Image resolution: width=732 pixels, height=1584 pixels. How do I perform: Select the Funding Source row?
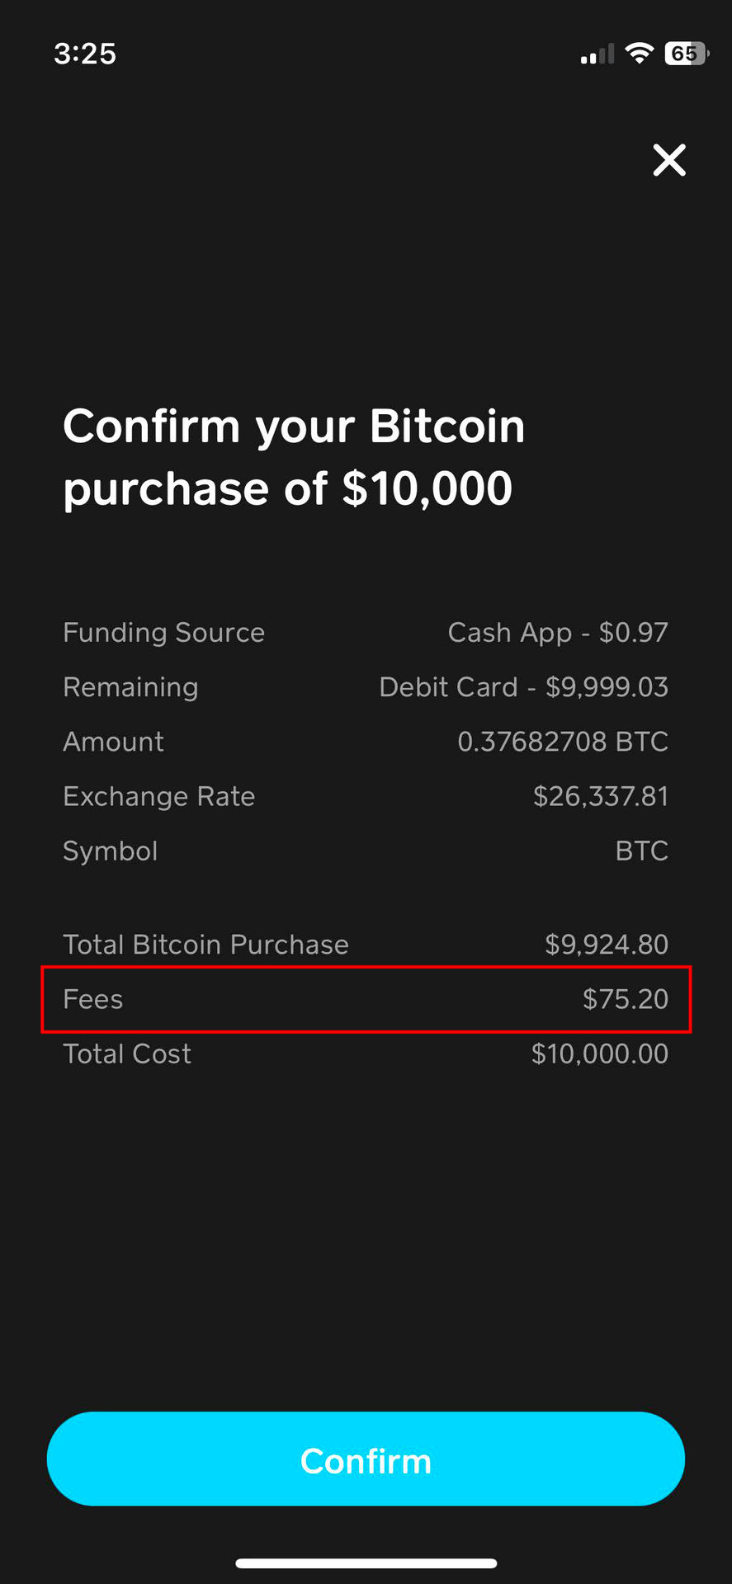pos(164,633)
